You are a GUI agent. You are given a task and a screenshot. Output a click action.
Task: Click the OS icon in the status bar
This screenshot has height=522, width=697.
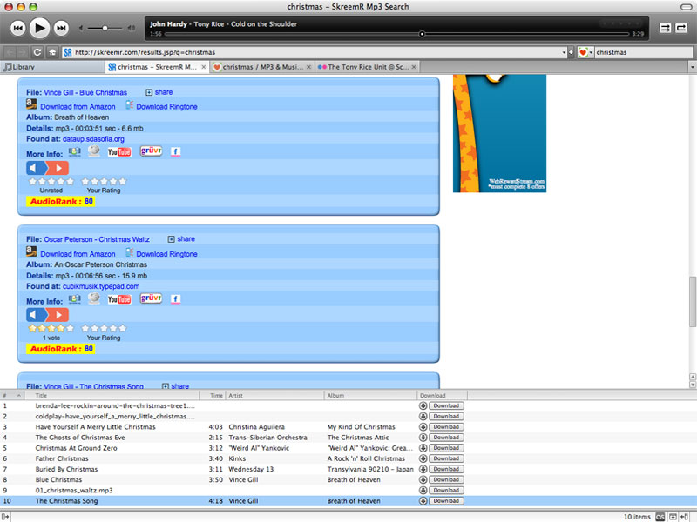click(660, 517)
